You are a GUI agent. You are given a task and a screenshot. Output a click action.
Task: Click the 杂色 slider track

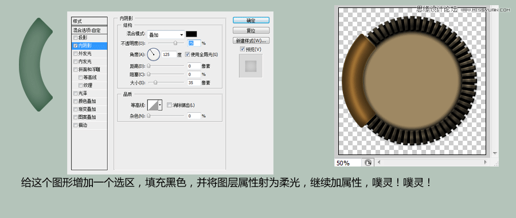click(x=166, y=116)
